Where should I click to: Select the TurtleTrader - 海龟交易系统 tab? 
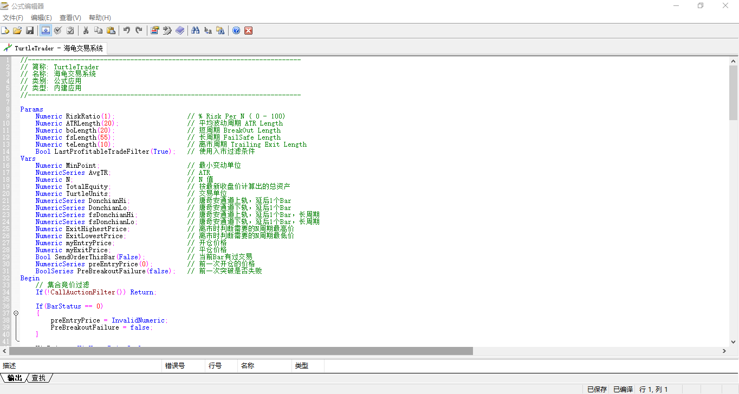54,48
